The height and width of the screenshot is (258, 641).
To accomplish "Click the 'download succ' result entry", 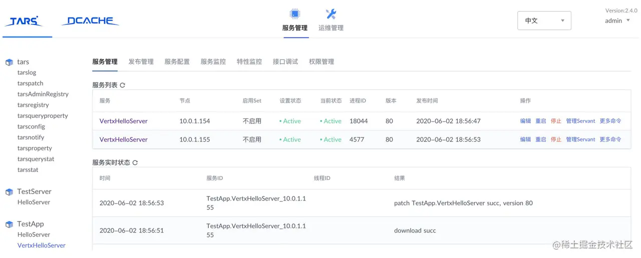I will click(x=415, y=230).
